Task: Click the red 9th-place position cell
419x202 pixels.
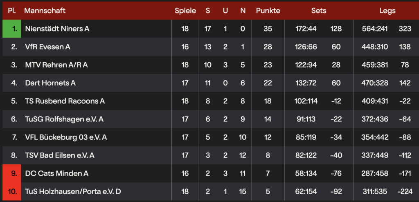Action: 12,173
